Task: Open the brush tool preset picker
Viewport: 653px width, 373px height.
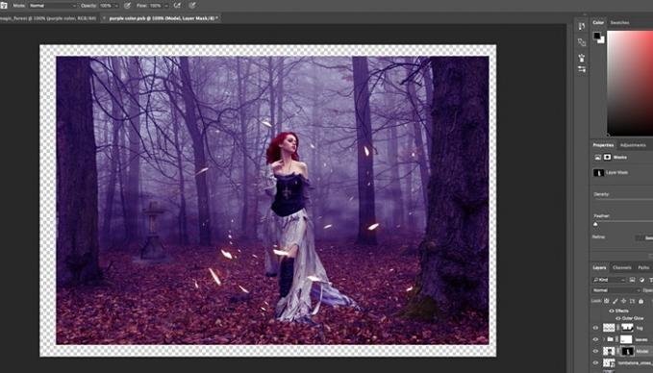Action: click(4, 6)
